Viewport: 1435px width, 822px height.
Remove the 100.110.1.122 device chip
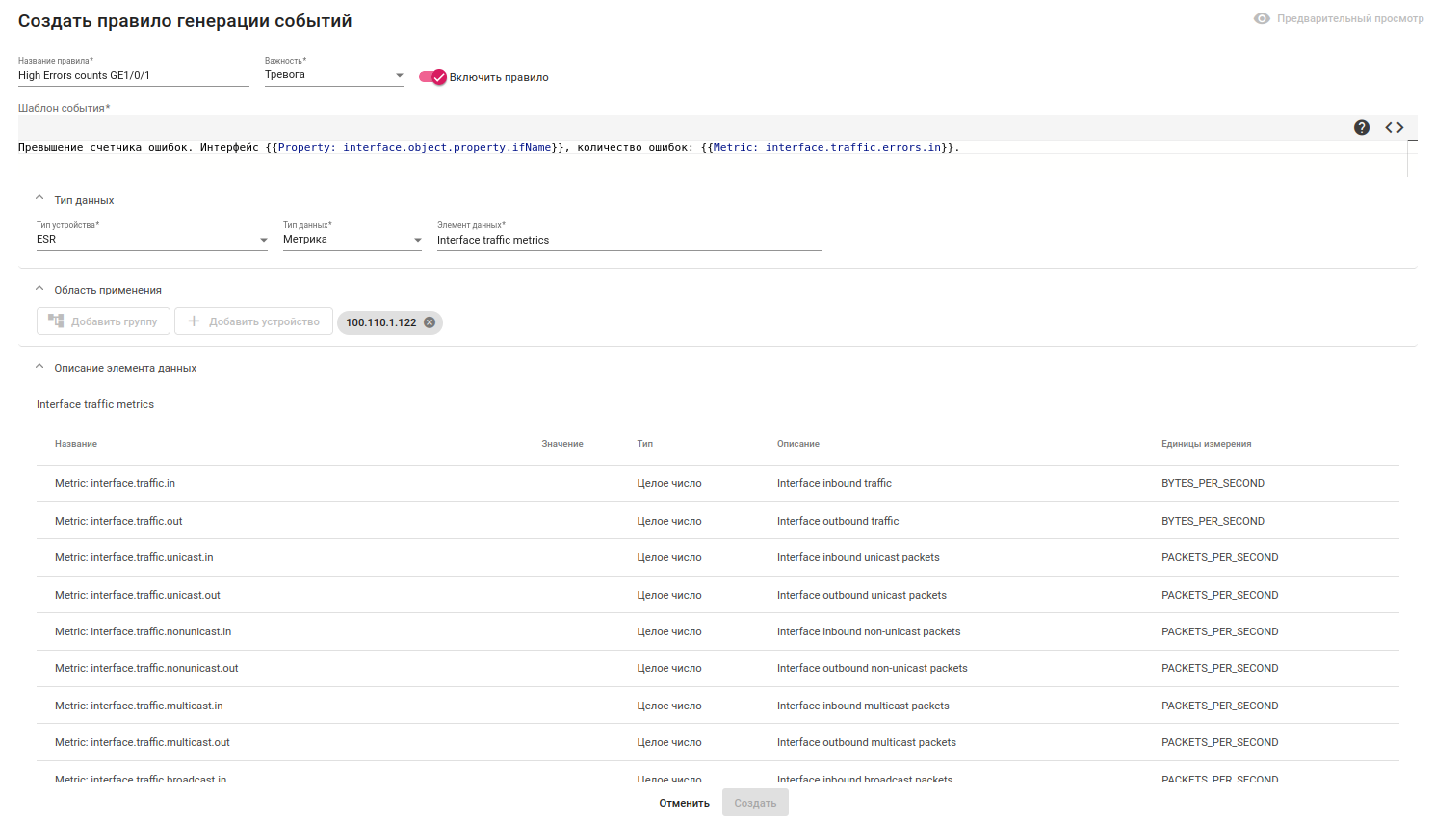point(430,322)
